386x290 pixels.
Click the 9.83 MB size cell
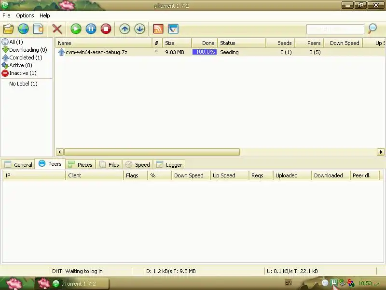click(x=175, y=52)
